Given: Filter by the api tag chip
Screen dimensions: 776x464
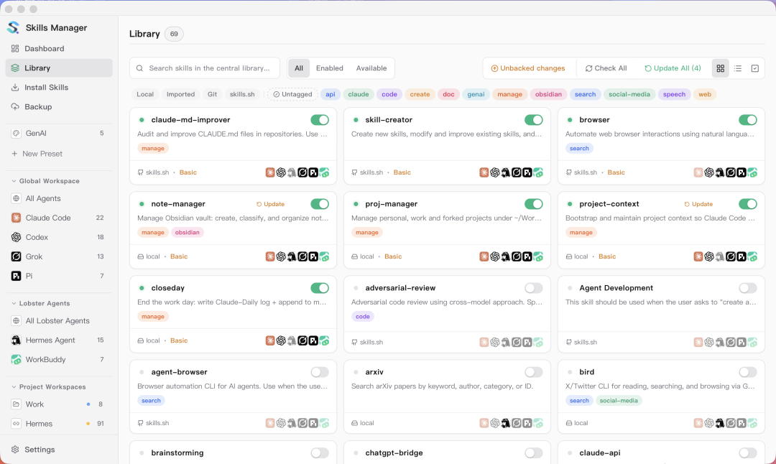Looking at the screenshot, I should coord(330,94).
